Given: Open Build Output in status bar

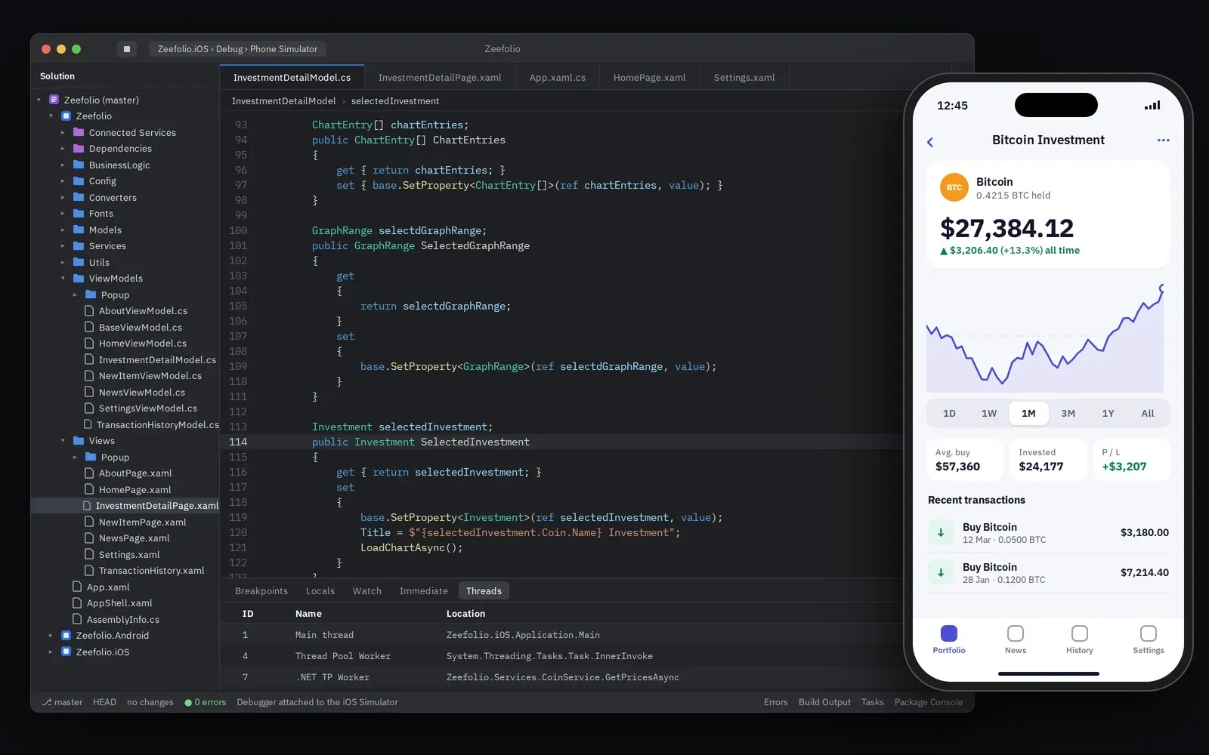Looking at the screenshot, I should coord(824,702).
